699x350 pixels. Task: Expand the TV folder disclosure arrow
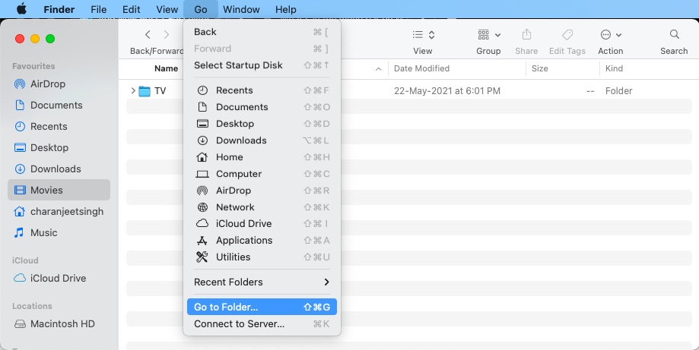(x=133, y=90)
